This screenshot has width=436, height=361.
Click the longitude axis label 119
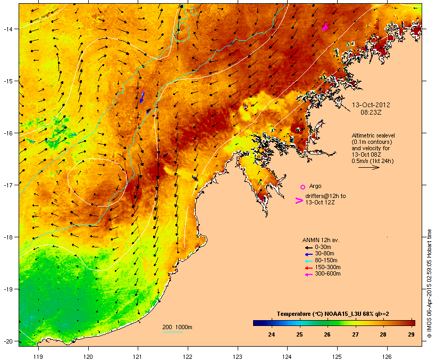38,357
